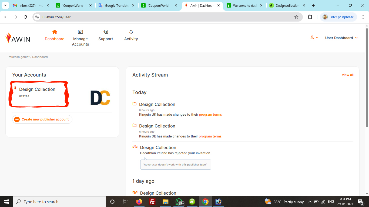This screenshot has width=369, height=207.
Task: Select the Design Collection account 879289
Action: point(37,89)
